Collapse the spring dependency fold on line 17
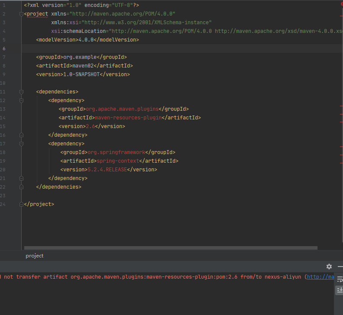This screenshot has width=343, height=315. (21, 144)
